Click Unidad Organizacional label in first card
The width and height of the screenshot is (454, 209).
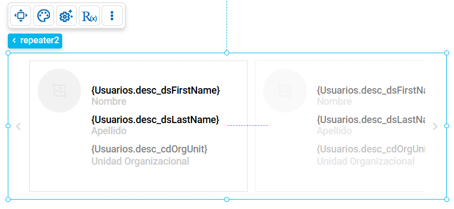[140, 161]
